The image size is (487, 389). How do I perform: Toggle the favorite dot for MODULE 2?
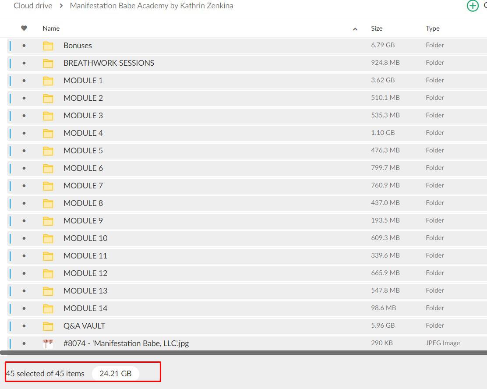point(24,98)
